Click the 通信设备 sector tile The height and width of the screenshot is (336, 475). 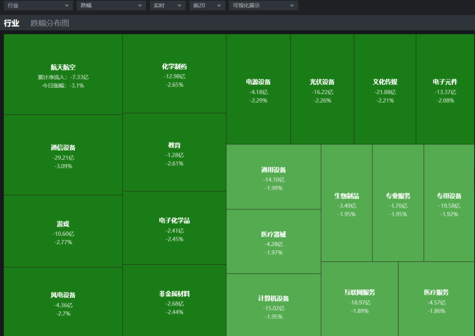tap(63, 155)
